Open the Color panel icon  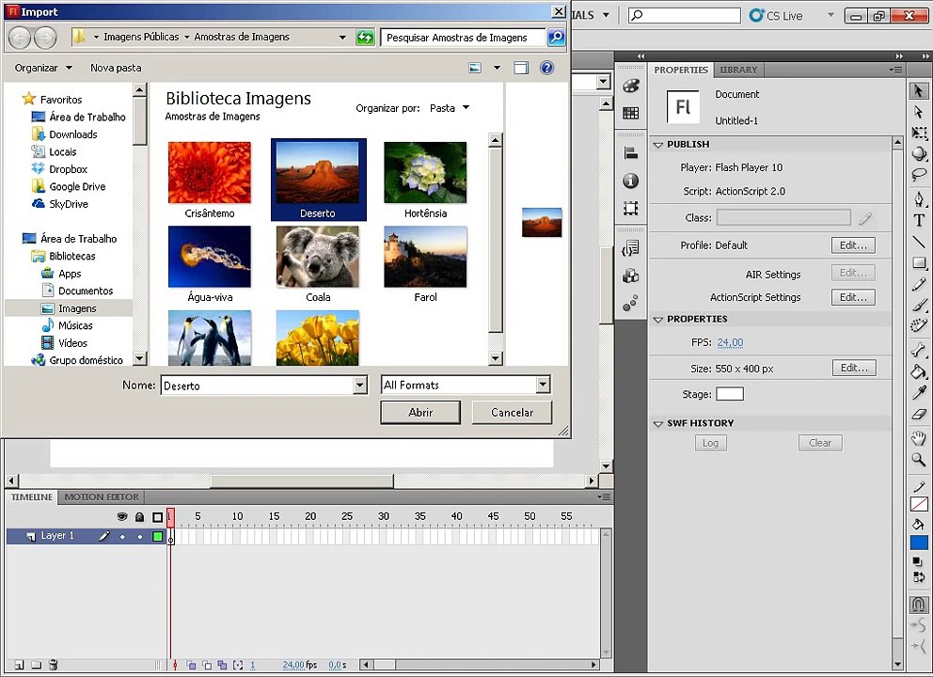631,87
